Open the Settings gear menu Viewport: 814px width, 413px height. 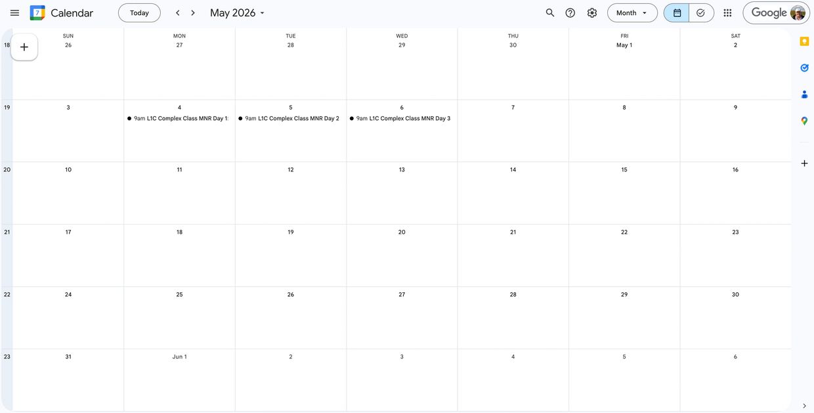[x=592, y=13]
